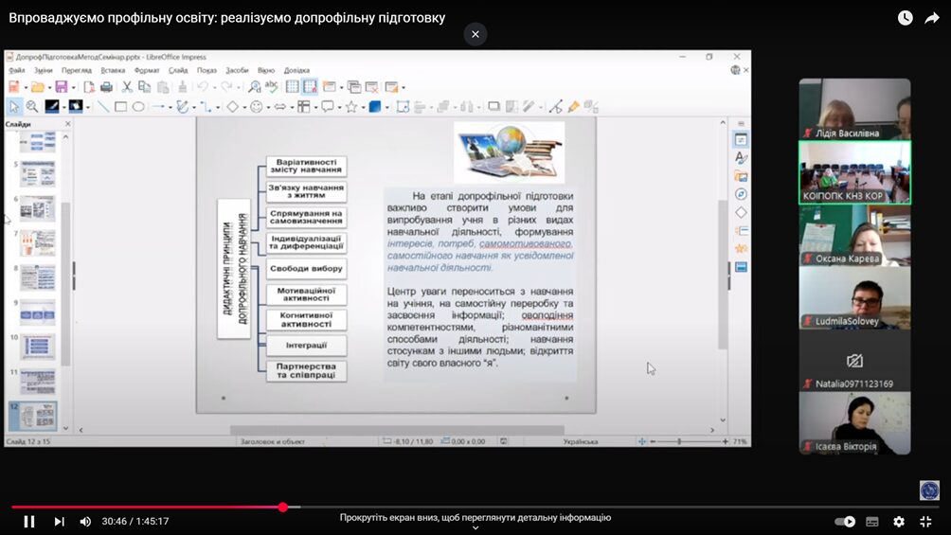The image size is (951, 535).
Task: Toggle the Shadow button
Action: click(x=493, y=107)
